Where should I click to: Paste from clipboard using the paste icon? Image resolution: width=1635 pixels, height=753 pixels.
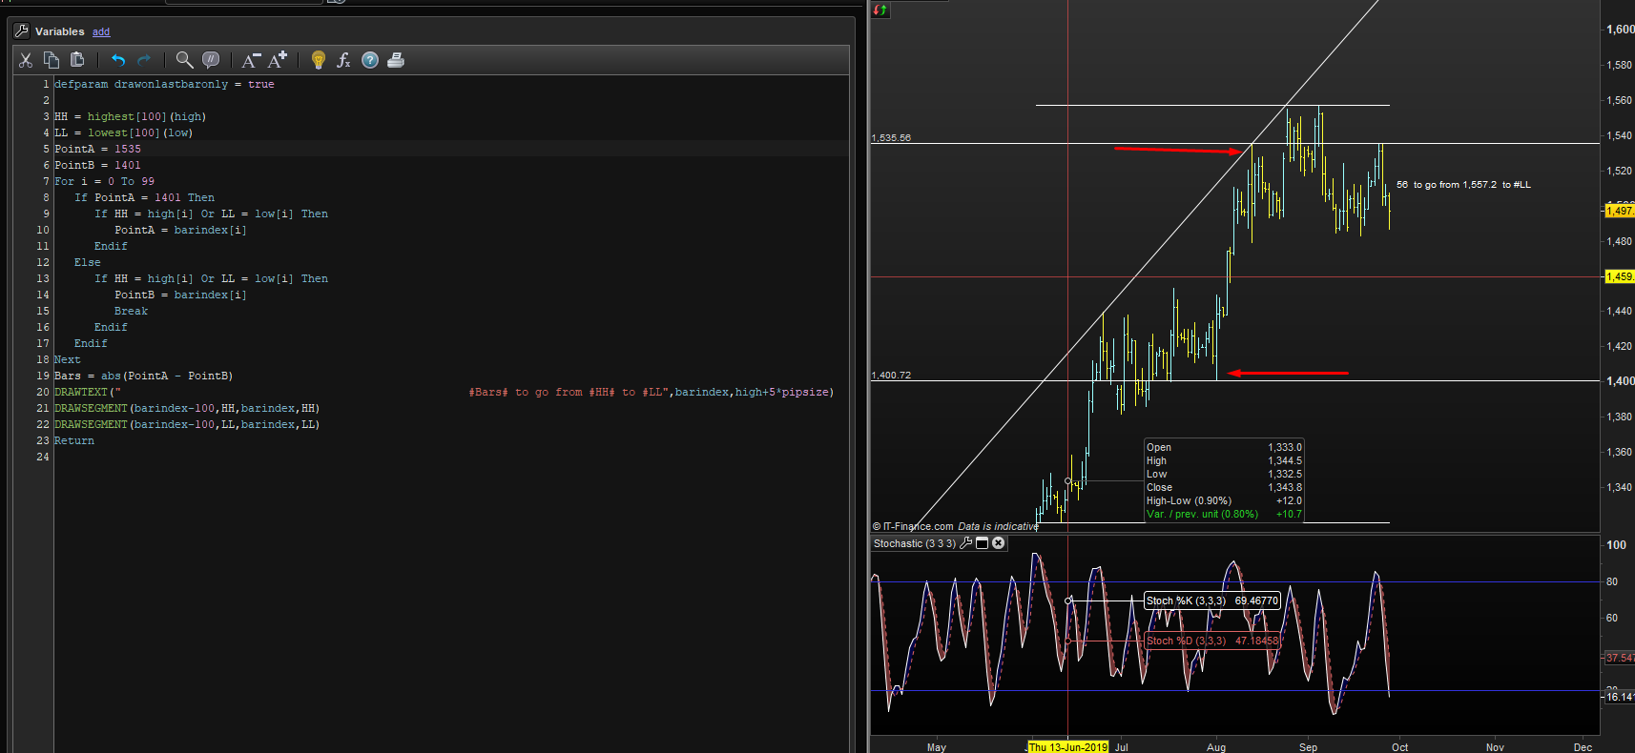pos(77,60)
